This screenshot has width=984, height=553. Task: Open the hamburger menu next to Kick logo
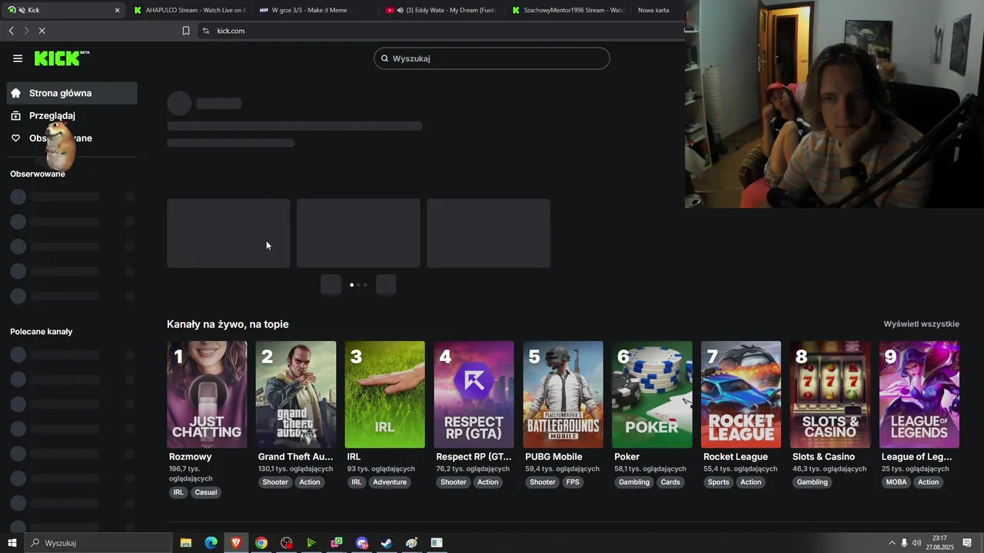18,58
